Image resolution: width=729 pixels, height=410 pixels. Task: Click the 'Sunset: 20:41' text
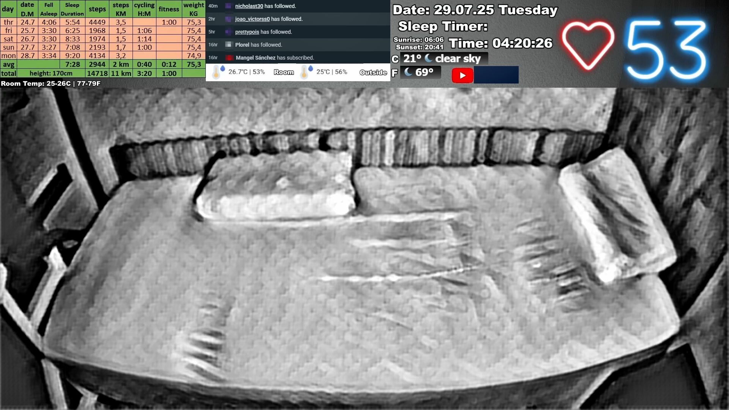click(420, 47)
